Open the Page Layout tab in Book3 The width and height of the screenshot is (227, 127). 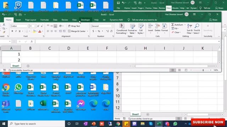[x=31, y=20]
